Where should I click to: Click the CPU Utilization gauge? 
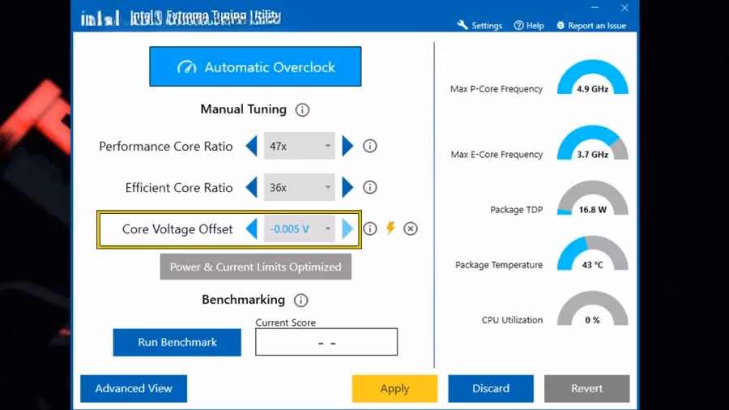[x=592, y=308]
